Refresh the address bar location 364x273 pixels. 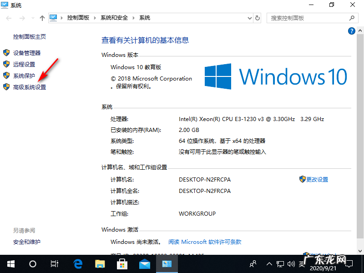[258, 18]
